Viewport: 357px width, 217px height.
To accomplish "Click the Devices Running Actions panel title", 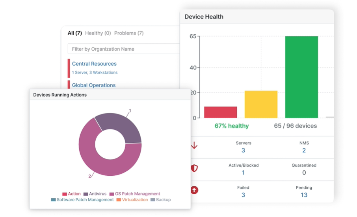I will [60, 95].
